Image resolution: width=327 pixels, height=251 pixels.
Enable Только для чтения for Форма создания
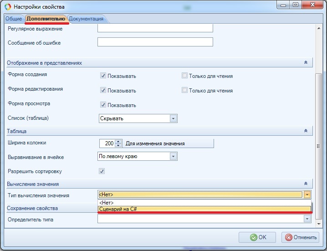[x=184, y=76]
